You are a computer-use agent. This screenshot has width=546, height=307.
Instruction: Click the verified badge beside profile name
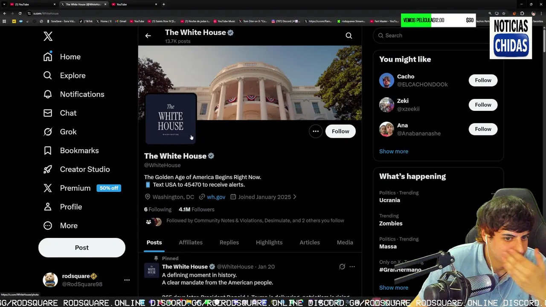pyautogui.click(x=211, y=156)
